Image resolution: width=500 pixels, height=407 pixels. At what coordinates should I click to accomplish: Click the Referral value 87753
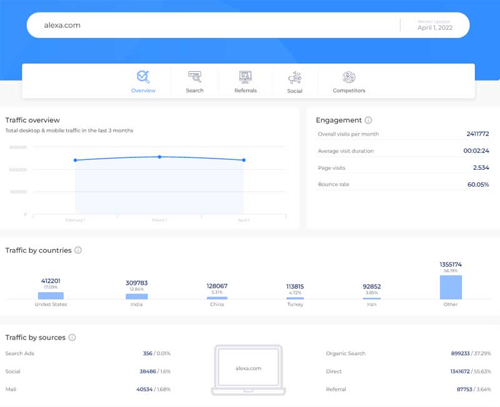click(x=464, y=389)
